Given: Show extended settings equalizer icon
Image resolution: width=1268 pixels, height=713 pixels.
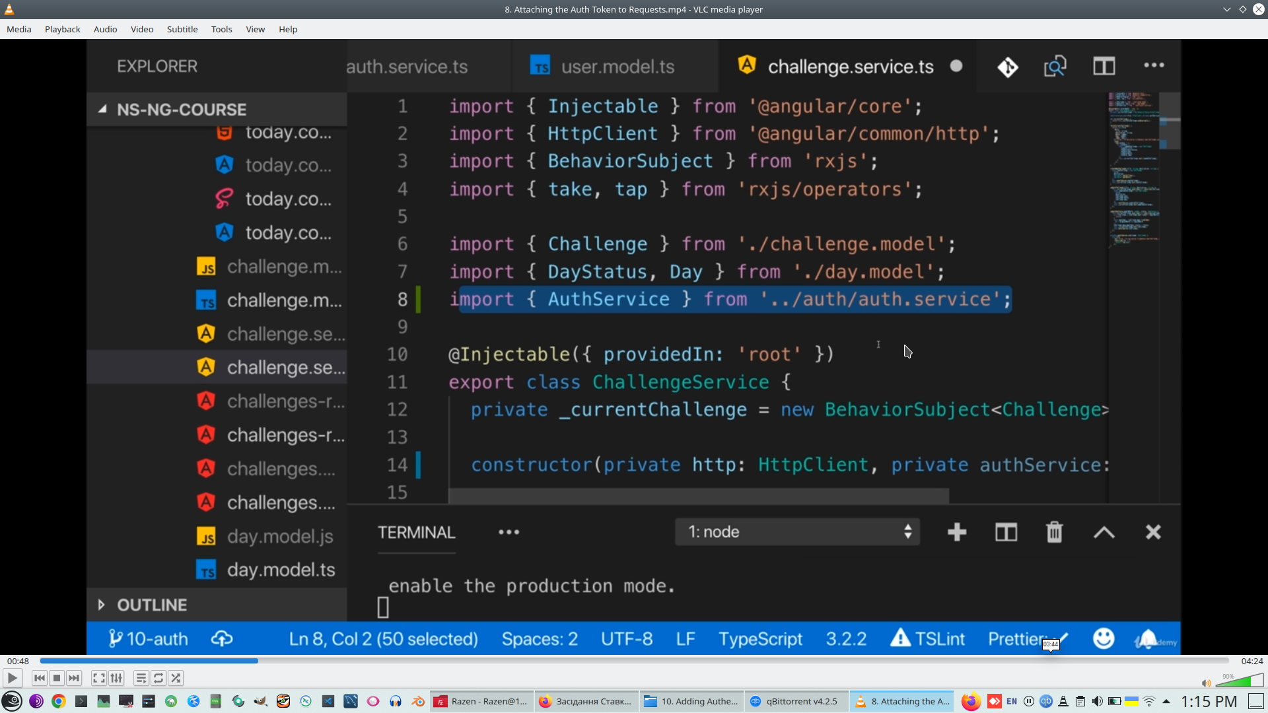Looking at the screenshot, I should click(x=116, y=678).
